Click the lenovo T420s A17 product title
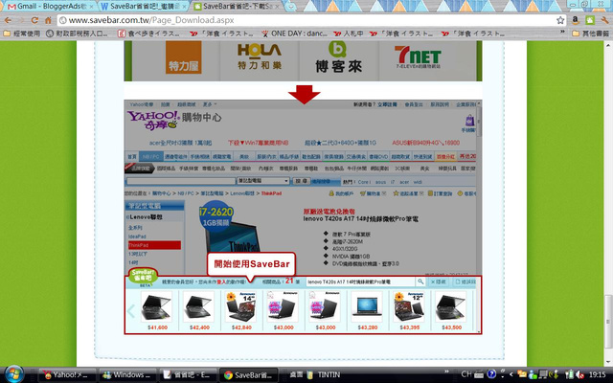Screen dimensions: 613x383 click(x=360, y=219)
